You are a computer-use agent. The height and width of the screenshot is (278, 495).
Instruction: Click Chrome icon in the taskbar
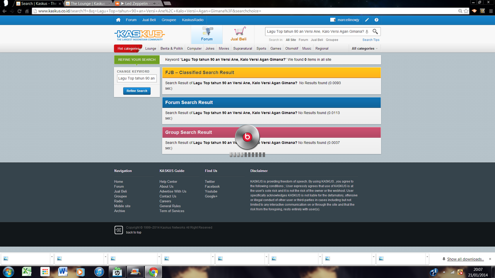click(154, 272)
